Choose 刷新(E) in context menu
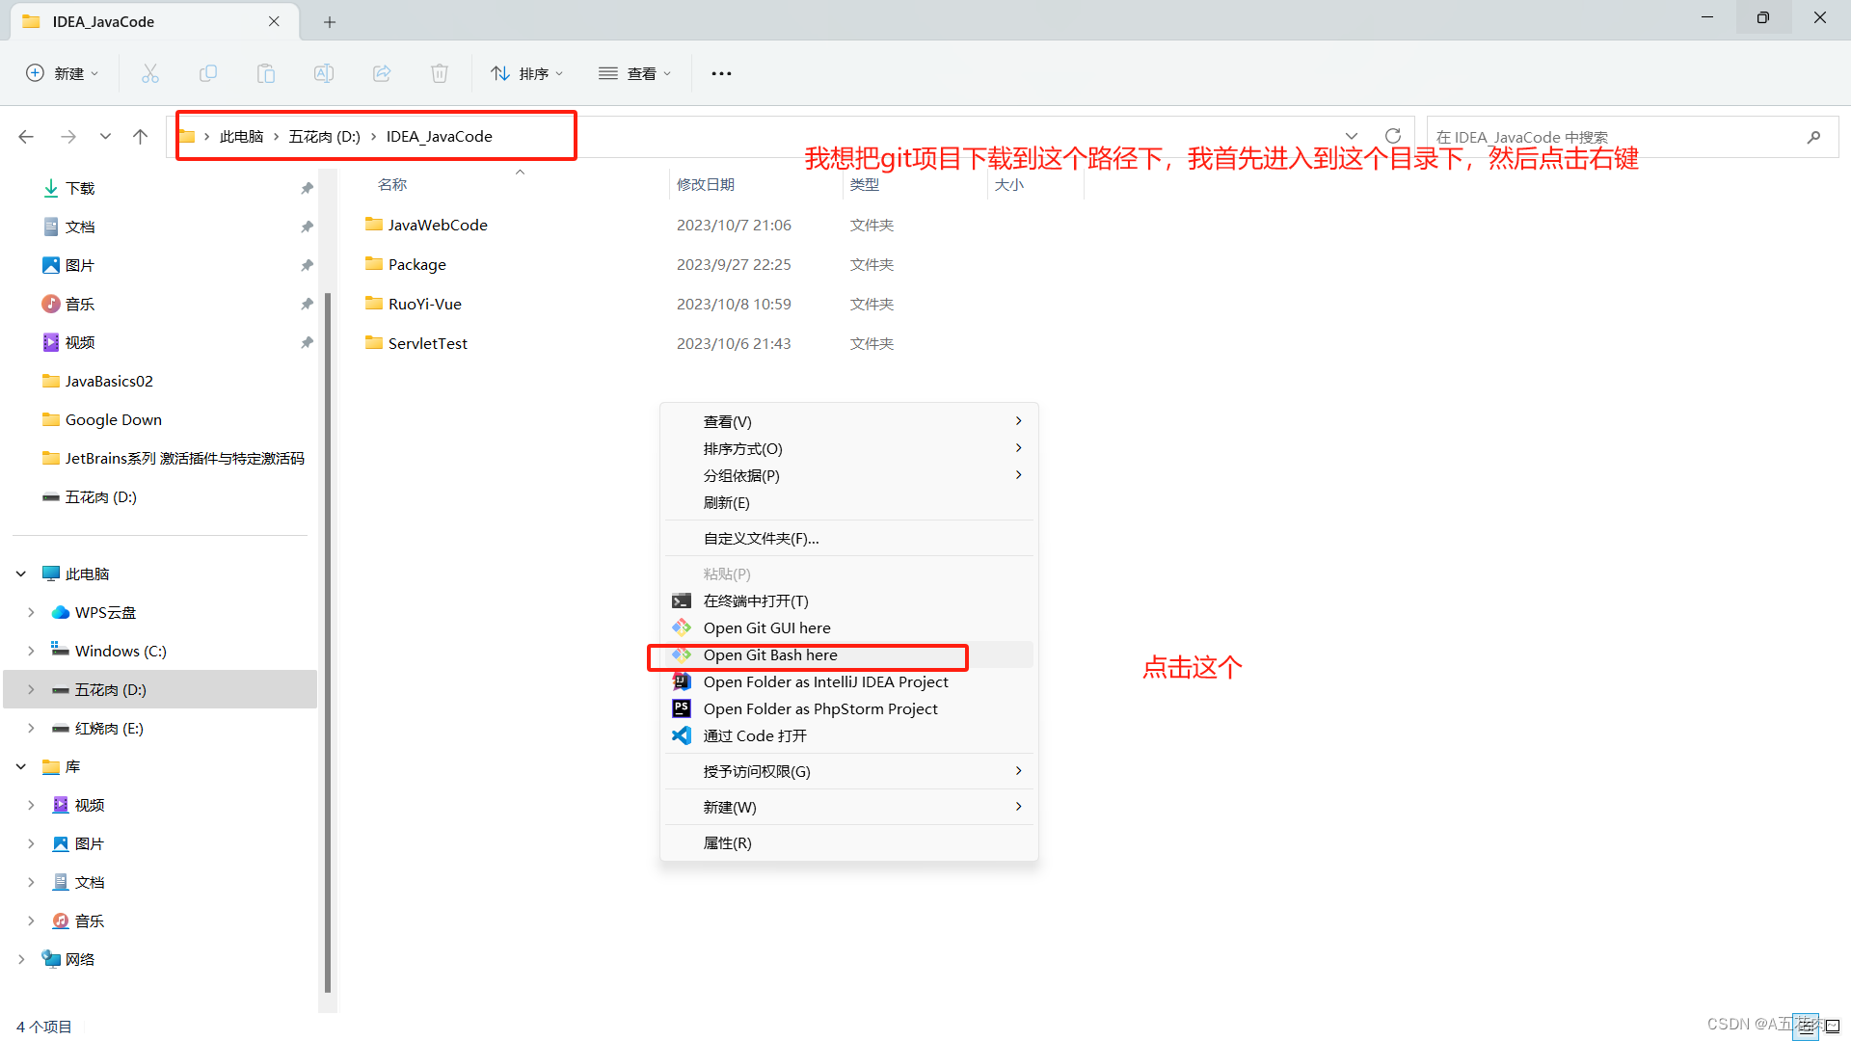 [x=848, y=502]
